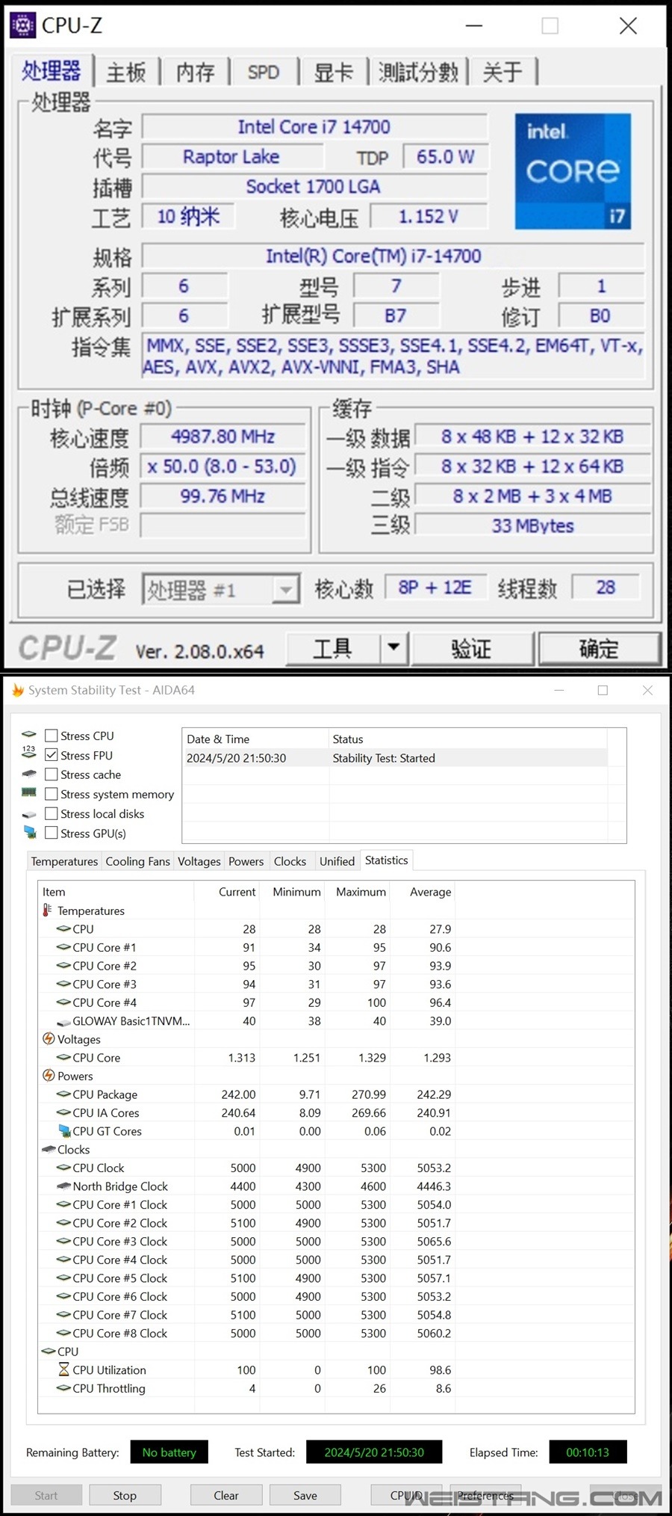Click the CPU group icon above CPU Utilization
Viewport: 672px width, 1516px height.
tap(49, 1351)
